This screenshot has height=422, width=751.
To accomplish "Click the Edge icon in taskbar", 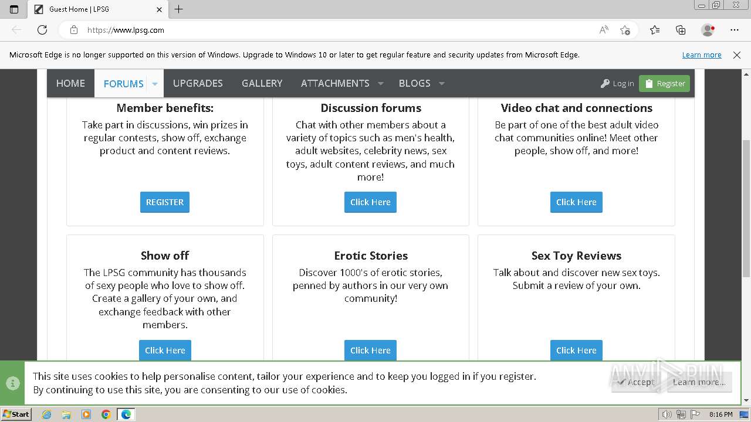I will pos(126,414).
